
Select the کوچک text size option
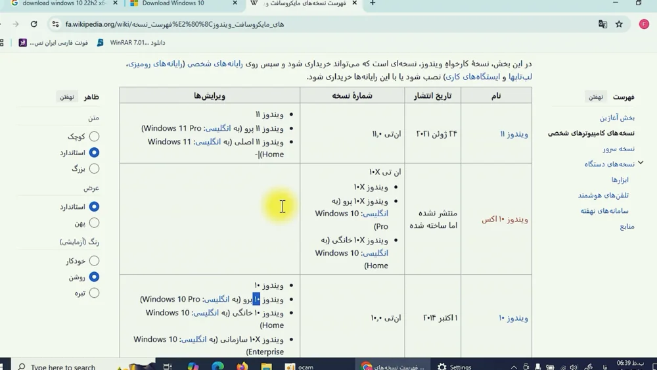[94, 136]
